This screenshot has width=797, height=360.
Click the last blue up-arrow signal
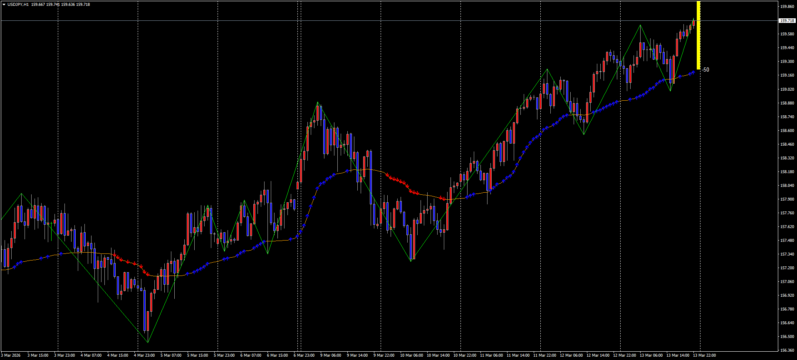point(693,72)
